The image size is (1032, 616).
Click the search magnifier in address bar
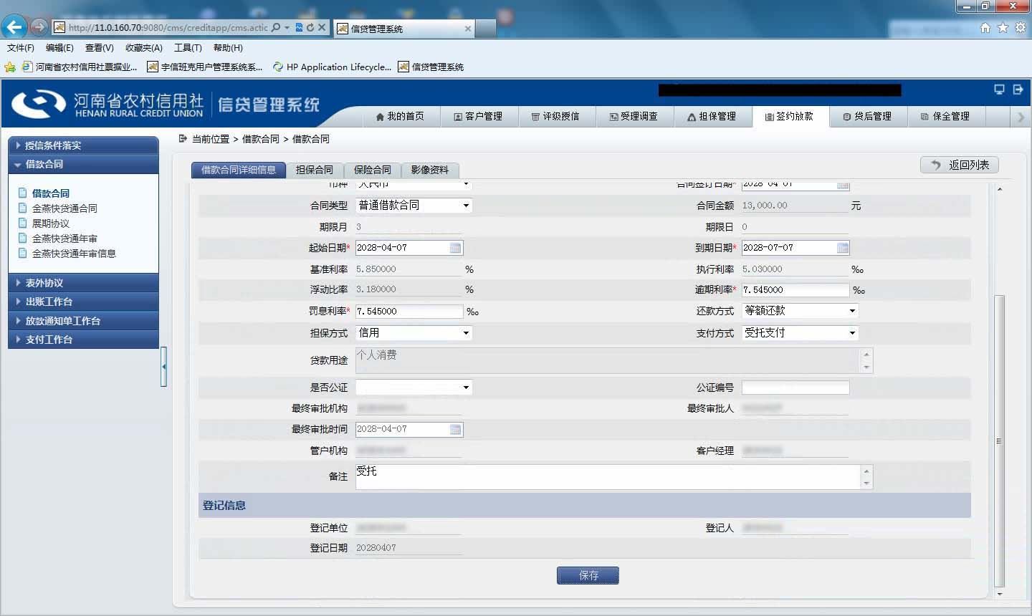(x=276, y=27)
